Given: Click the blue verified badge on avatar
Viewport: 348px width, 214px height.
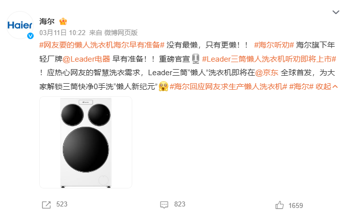Looking at the screenshot, I should click(x=30, y=36).
